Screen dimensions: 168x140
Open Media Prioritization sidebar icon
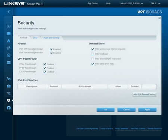[x=9, y=48]
